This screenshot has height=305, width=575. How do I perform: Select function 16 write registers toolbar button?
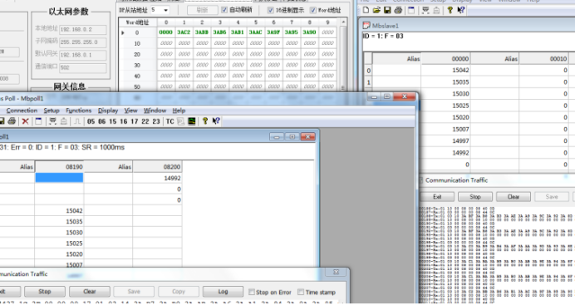pyautogui.click(x=124, y=121)
